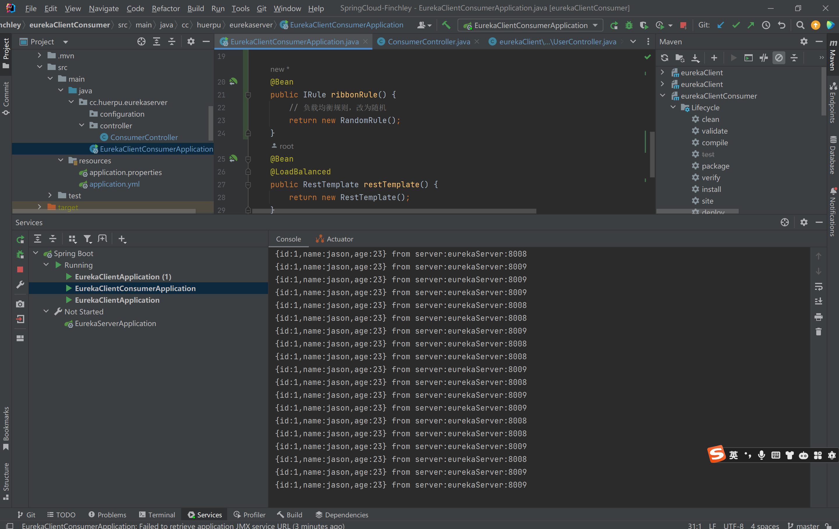Click Git Push arrow icon

751,25
